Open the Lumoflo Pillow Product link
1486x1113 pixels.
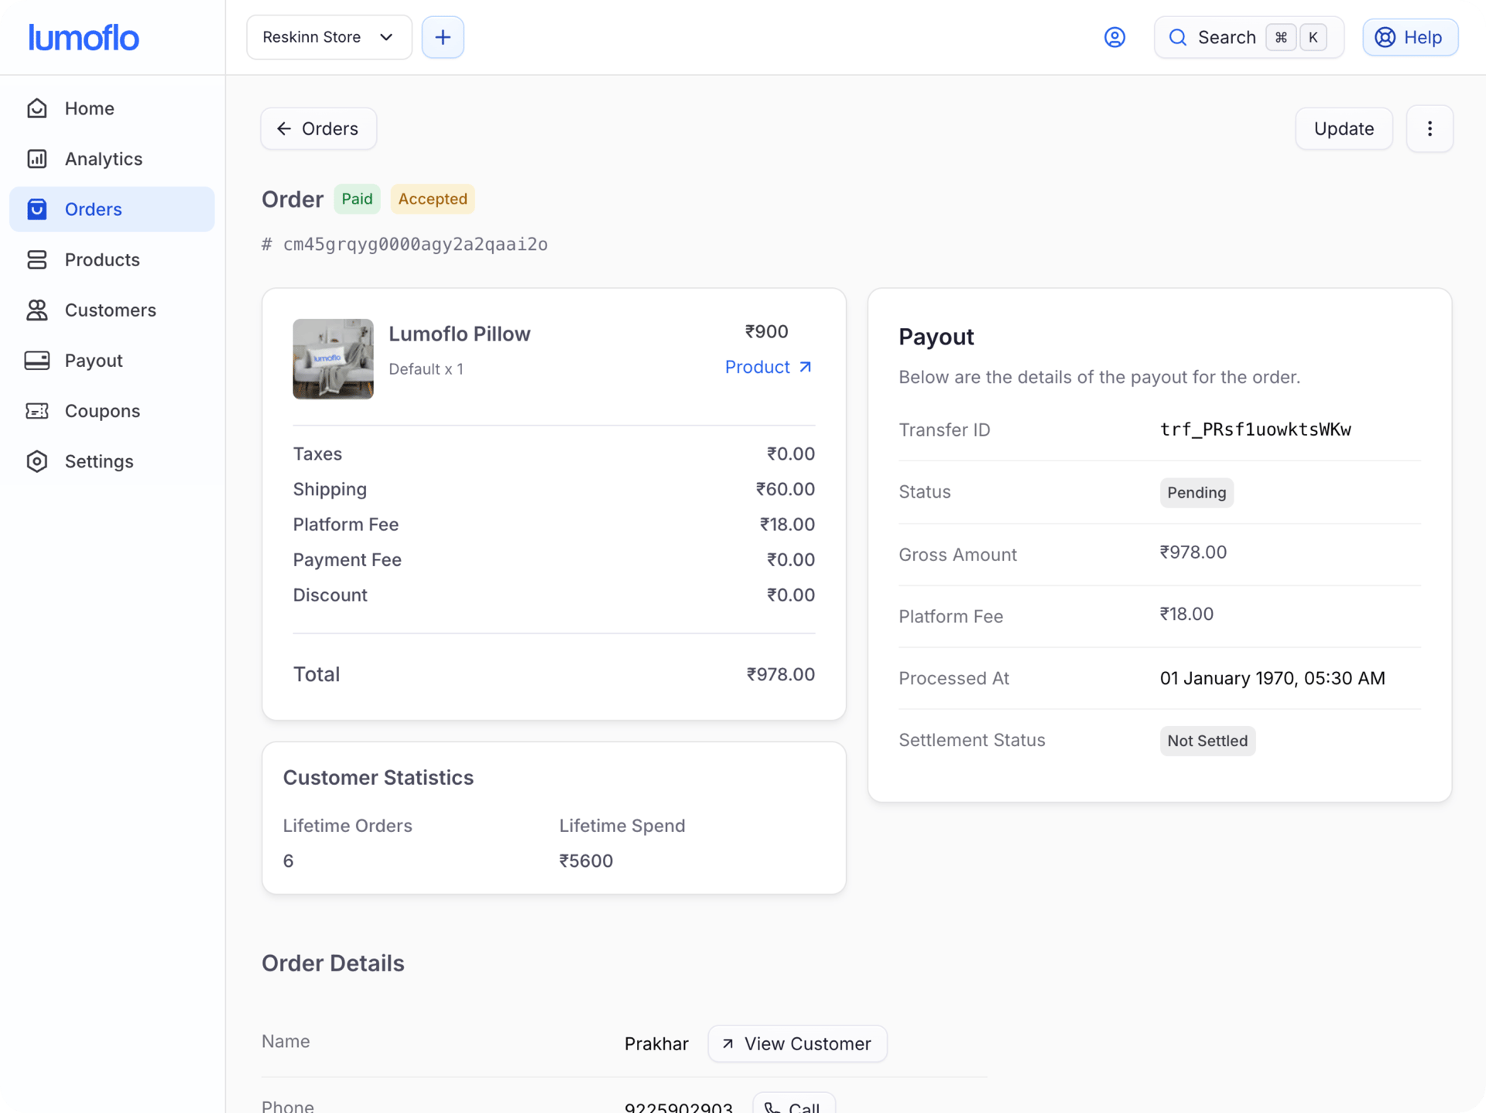[768, 367]
